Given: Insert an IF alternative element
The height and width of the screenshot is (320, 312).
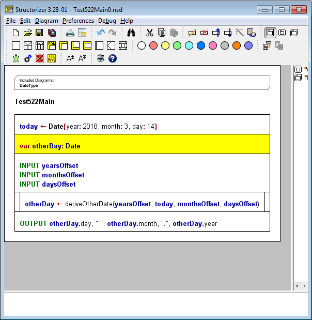Looking at the screenshot, I should tap(28, 45).
